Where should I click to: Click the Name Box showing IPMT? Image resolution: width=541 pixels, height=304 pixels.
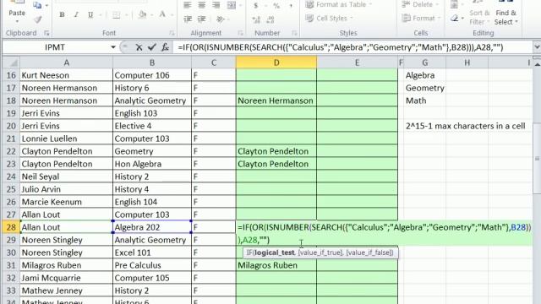click(x=55, y=47)
